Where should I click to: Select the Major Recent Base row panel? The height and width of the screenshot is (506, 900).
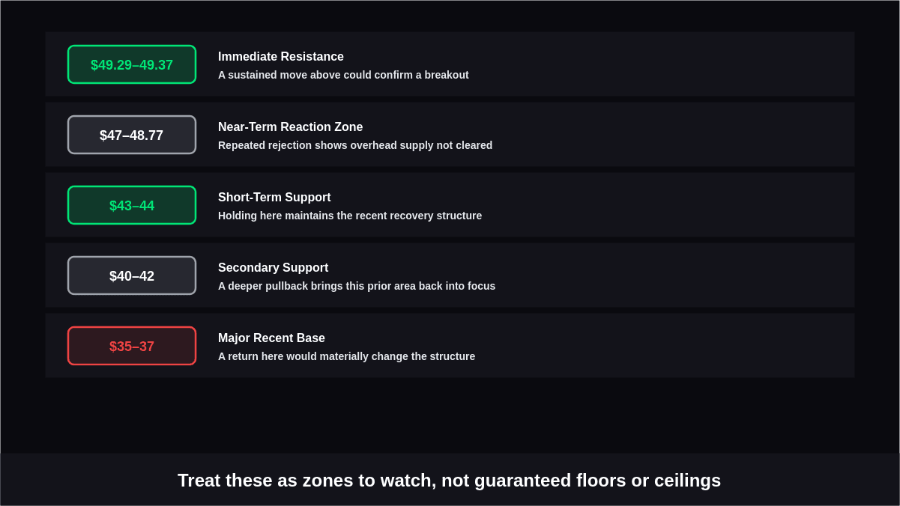[450, 345]
